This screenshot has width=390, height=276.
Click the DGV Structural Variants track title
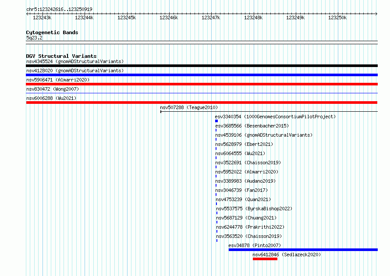pos(61,56)
